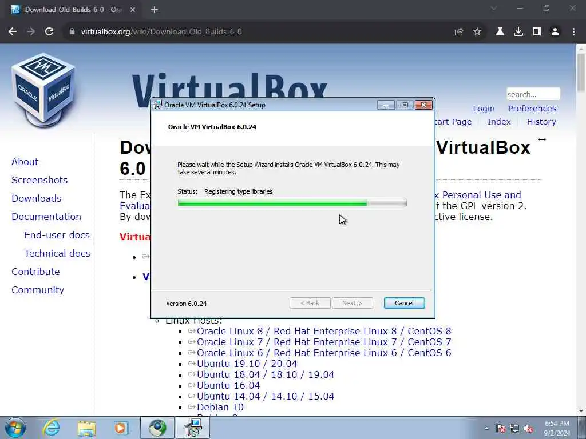Go back using the browser back arrow

tap(13, 32)
